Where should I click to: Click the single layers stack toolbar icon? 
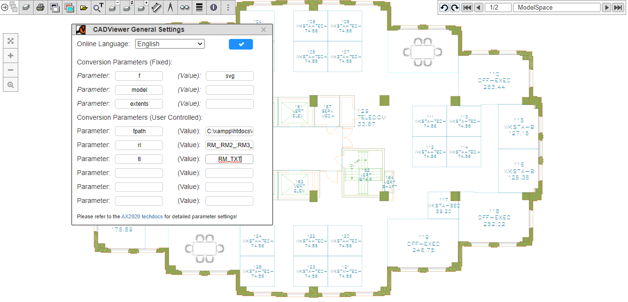(x=26, y=7)
